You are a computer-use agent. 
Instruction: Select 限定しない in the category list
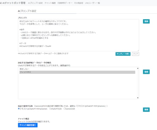[x=77, y=69]
